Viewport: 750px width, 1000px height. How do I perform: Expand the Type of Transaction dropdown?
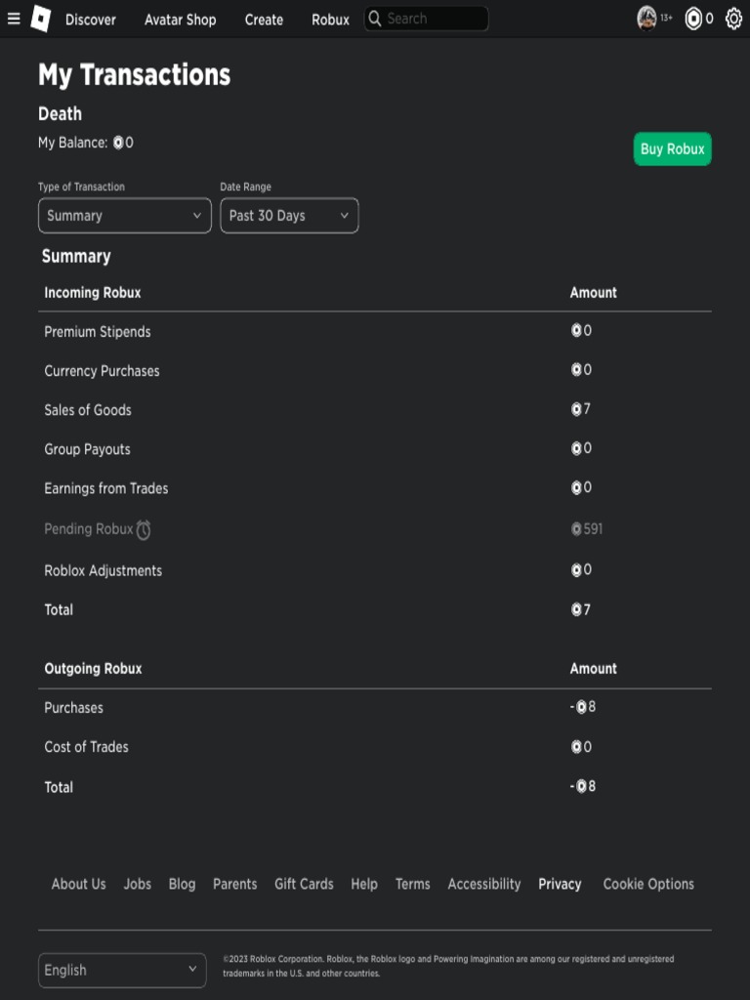coord(124,216)
